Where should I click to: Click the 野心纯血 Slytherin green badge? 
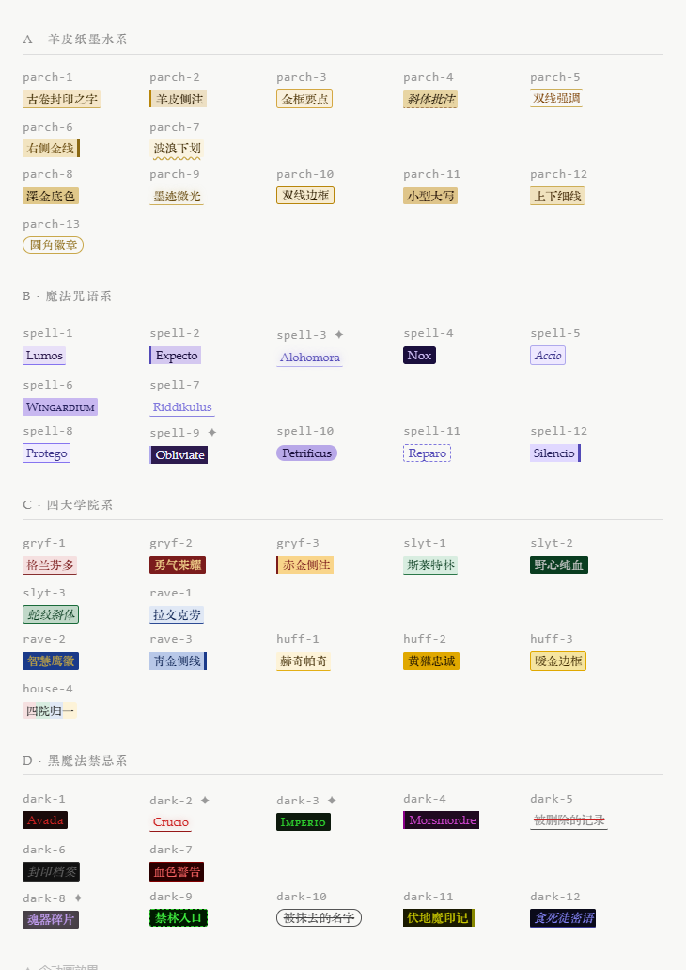click(x=558, y=565)
